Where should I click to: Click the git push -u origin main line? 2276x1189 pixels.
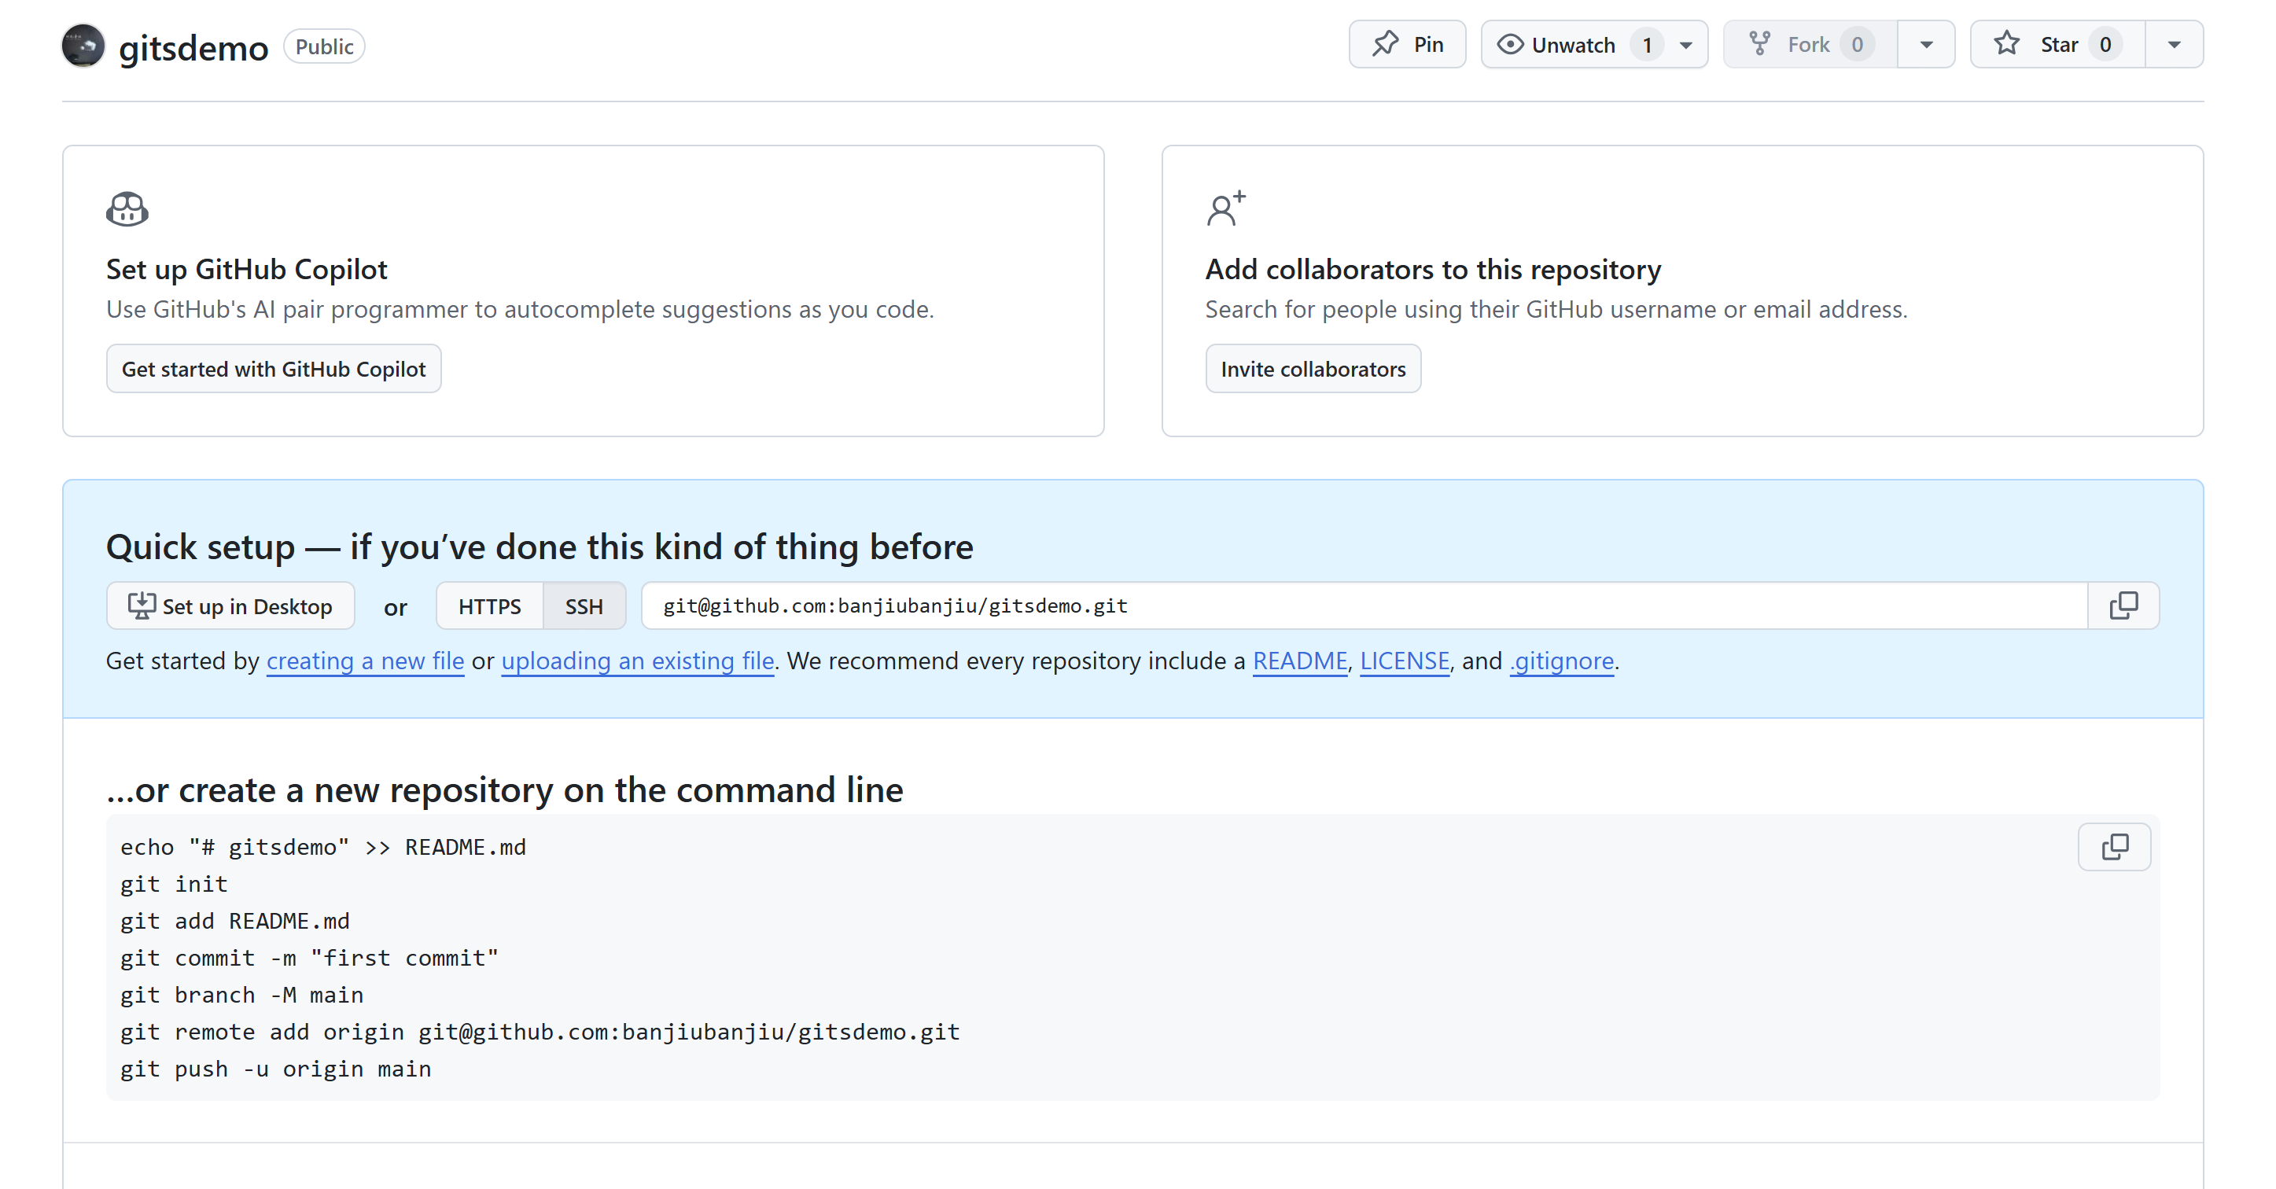(x=277, y=1069)
